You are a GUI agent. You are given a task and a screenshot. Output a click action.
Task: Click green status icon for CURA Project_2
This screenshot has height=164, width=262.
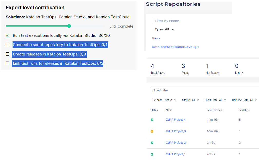(152, 143)
